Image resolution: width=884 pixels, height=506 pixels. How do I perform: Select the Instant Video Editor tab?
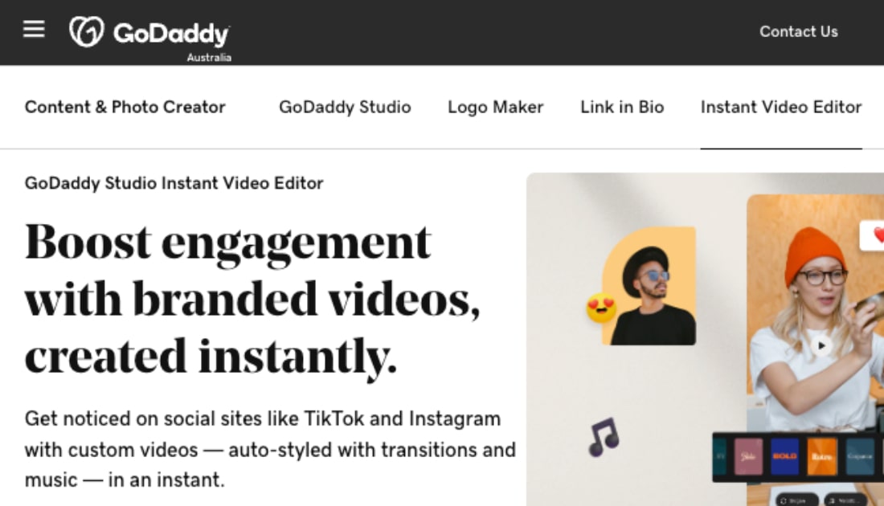click(781, 107)
